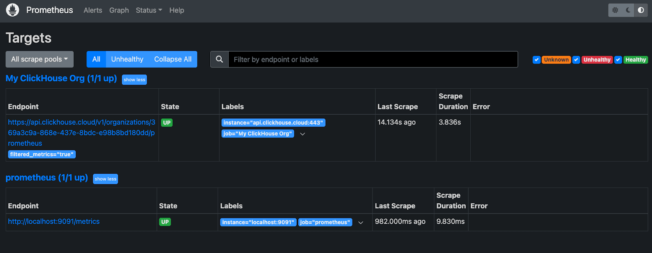
Task: Click show less next to prometheus pool
Action: tap(106, 179)
